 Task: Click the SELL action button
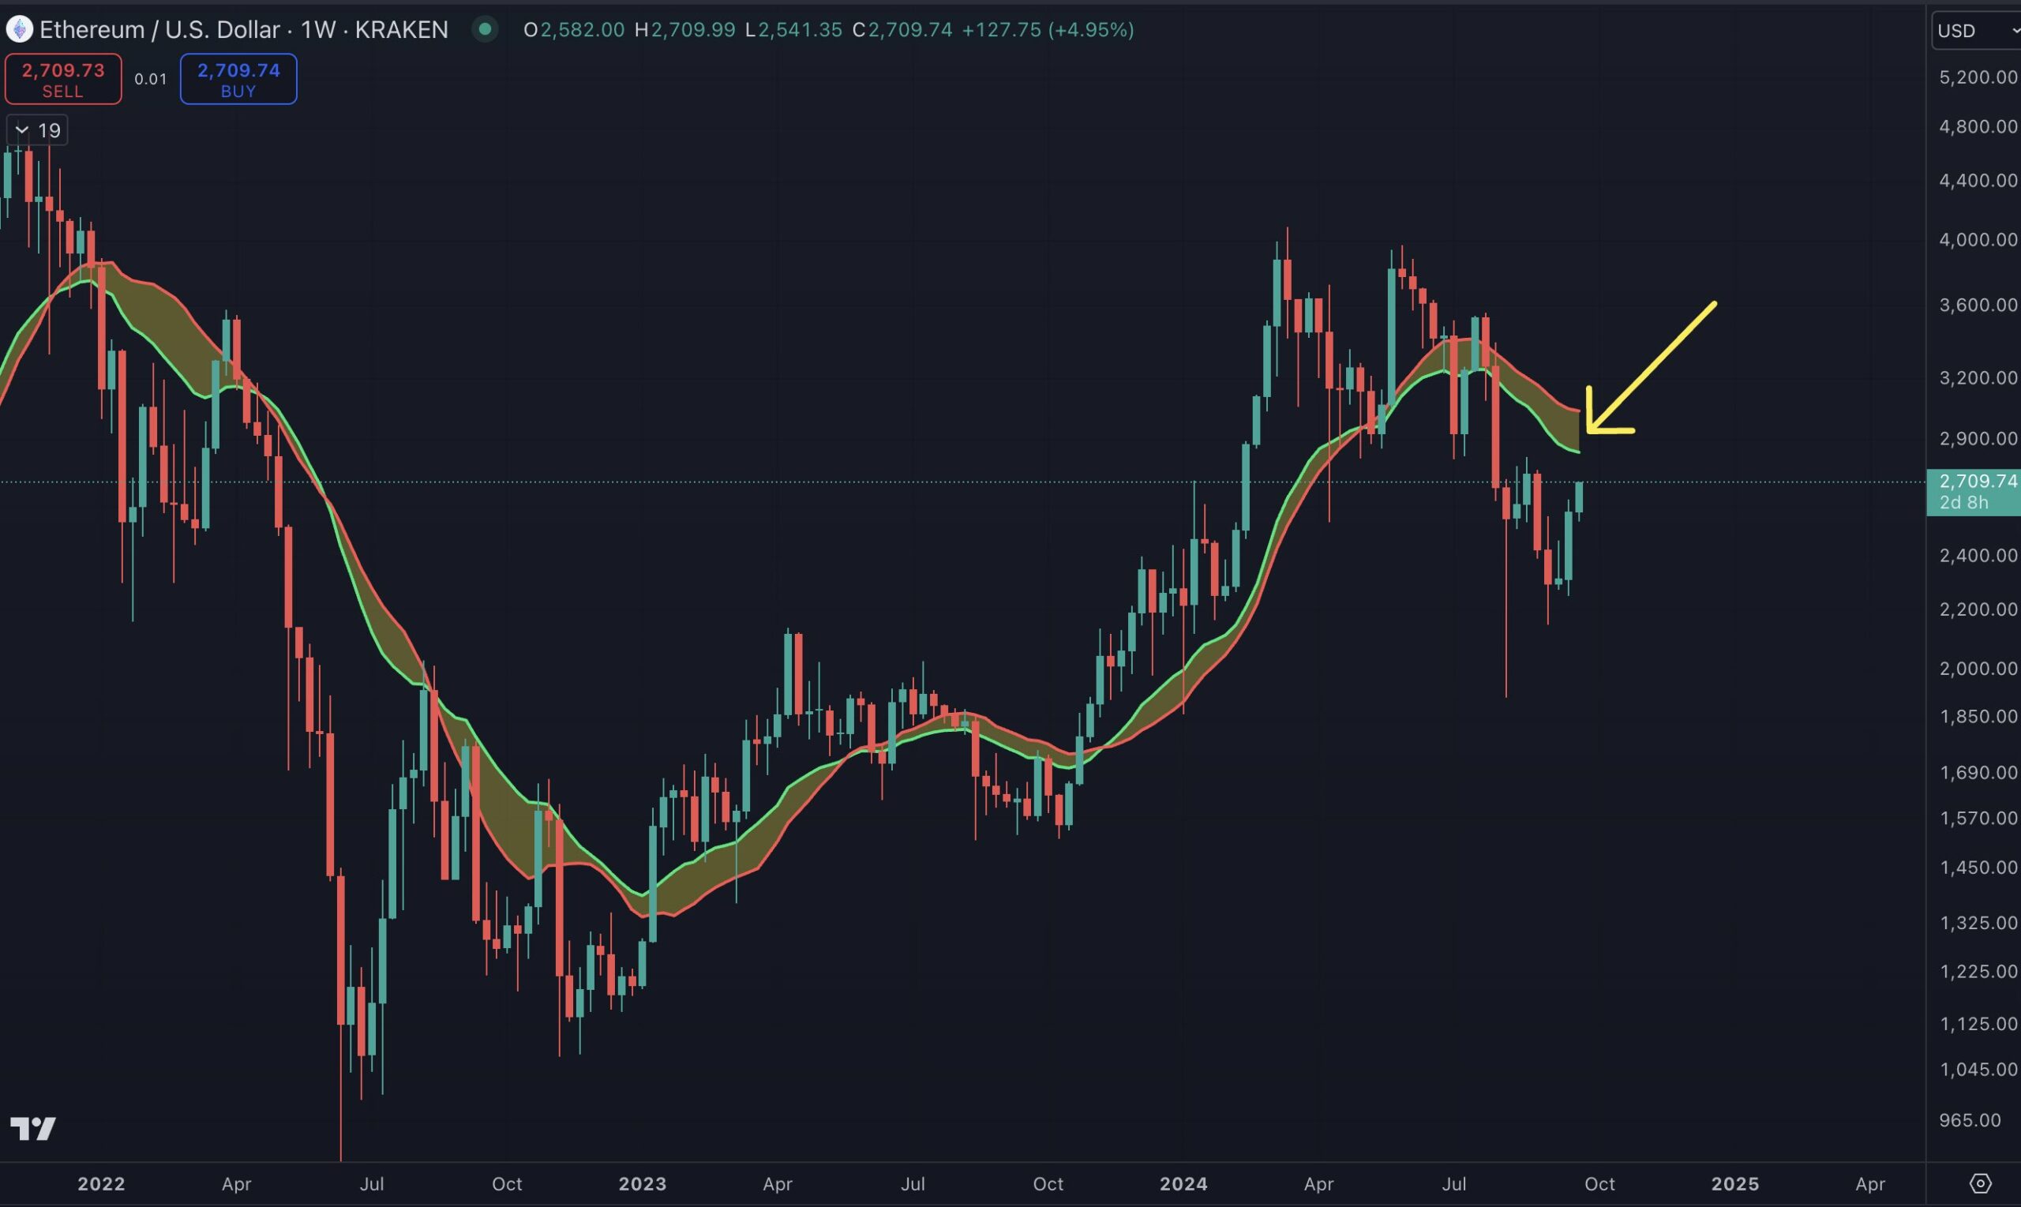point(63,79)
